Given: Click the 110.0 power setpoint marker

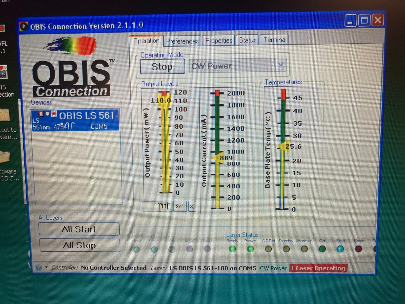Looking at the screenshot, I should pyautogui.click(x=161, y=101).
